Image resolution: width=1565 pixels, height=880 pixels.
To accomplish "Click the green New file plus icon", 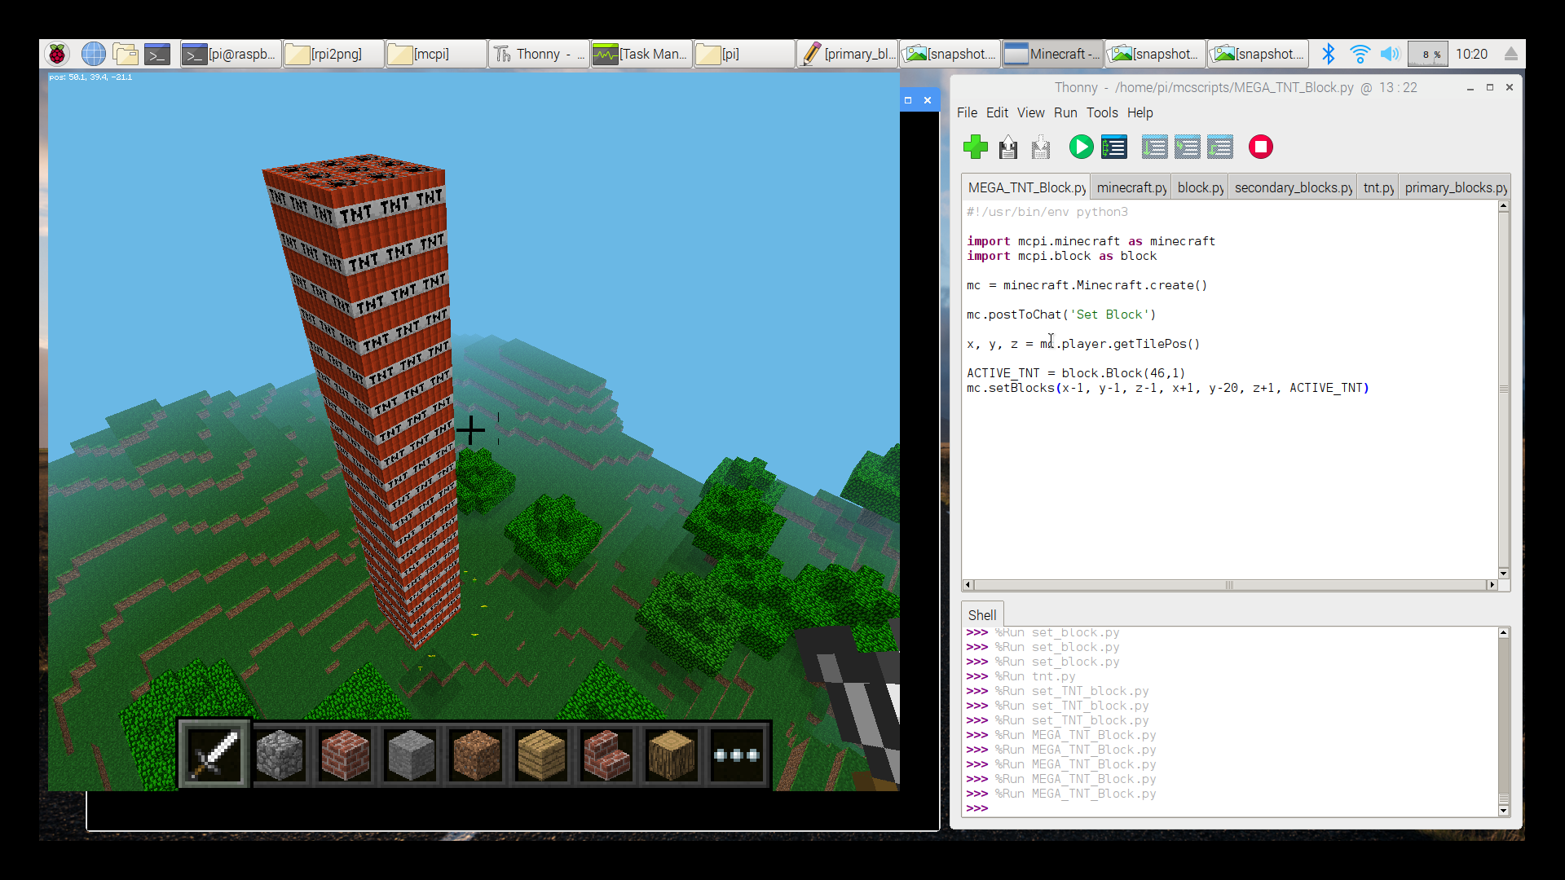I will (x=975, y=147).
